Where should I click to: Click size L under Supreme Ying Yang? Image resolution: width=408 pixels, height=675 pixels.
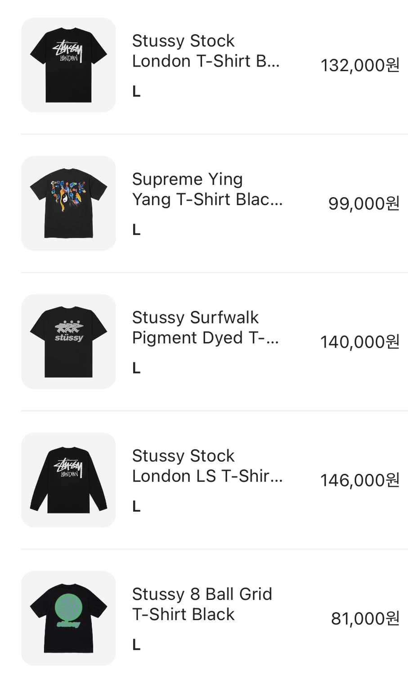[x=136, y=230]
